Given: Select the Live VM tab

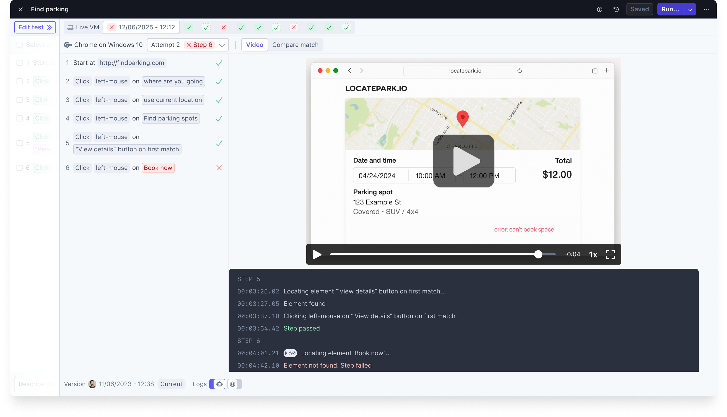Looking at the screenshot, I should pyautogui.click(x=83, y=28).
